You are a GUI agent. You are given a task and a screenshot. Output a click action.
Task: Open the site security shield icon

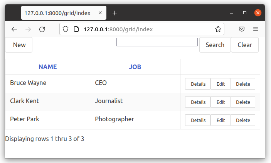pyautogui.click(x=66, y=29)
